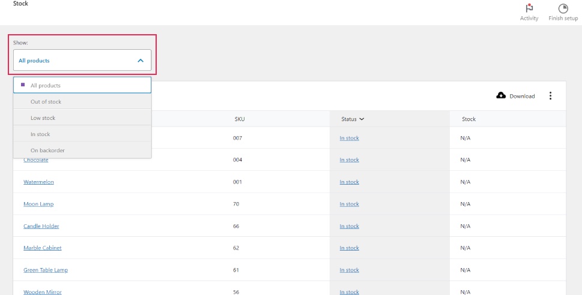This screenshot has width=582, height=295.
Task: Click the Stock column header
Action: pyautogui.click(x=468, y=119)
